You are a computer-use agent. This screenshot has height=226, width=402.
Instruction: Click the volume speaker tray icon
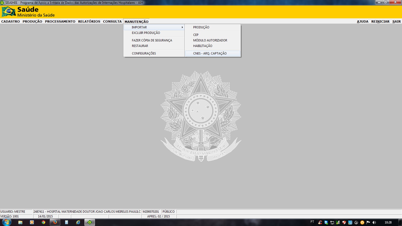(x=374, y=222)
